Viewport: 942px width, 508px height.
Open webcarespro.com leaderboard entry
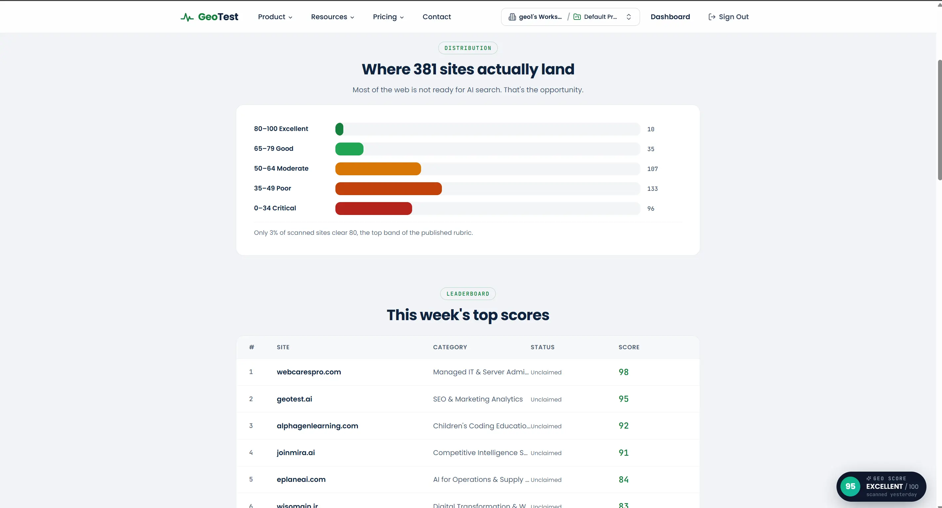click(x=309, y=372)
